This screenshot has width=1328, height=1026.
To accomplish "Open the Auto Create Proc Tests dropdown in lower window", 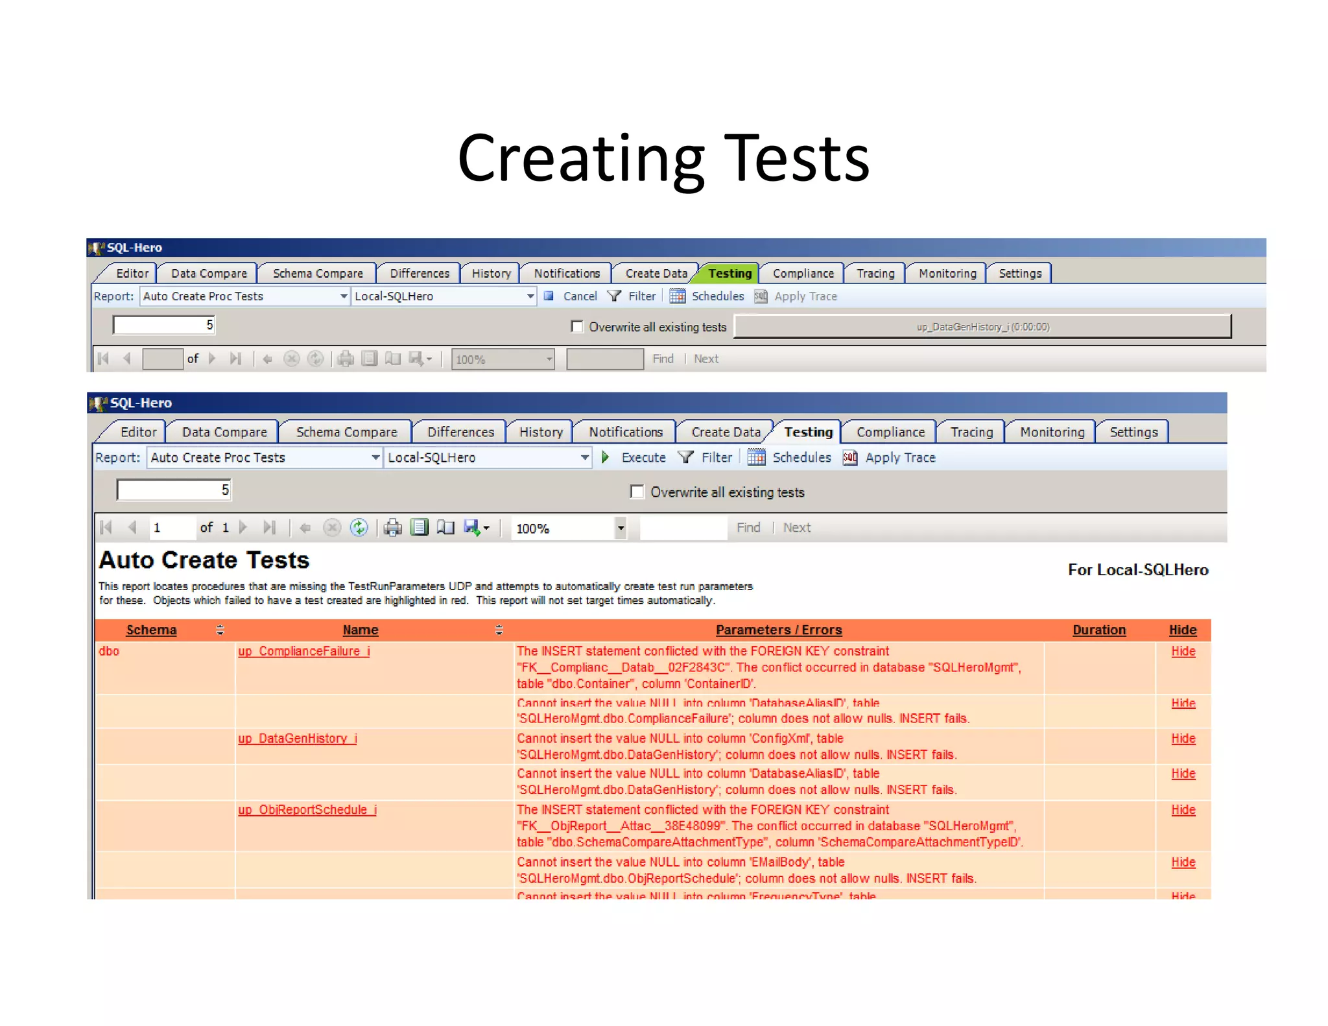I will pos(375,457).
